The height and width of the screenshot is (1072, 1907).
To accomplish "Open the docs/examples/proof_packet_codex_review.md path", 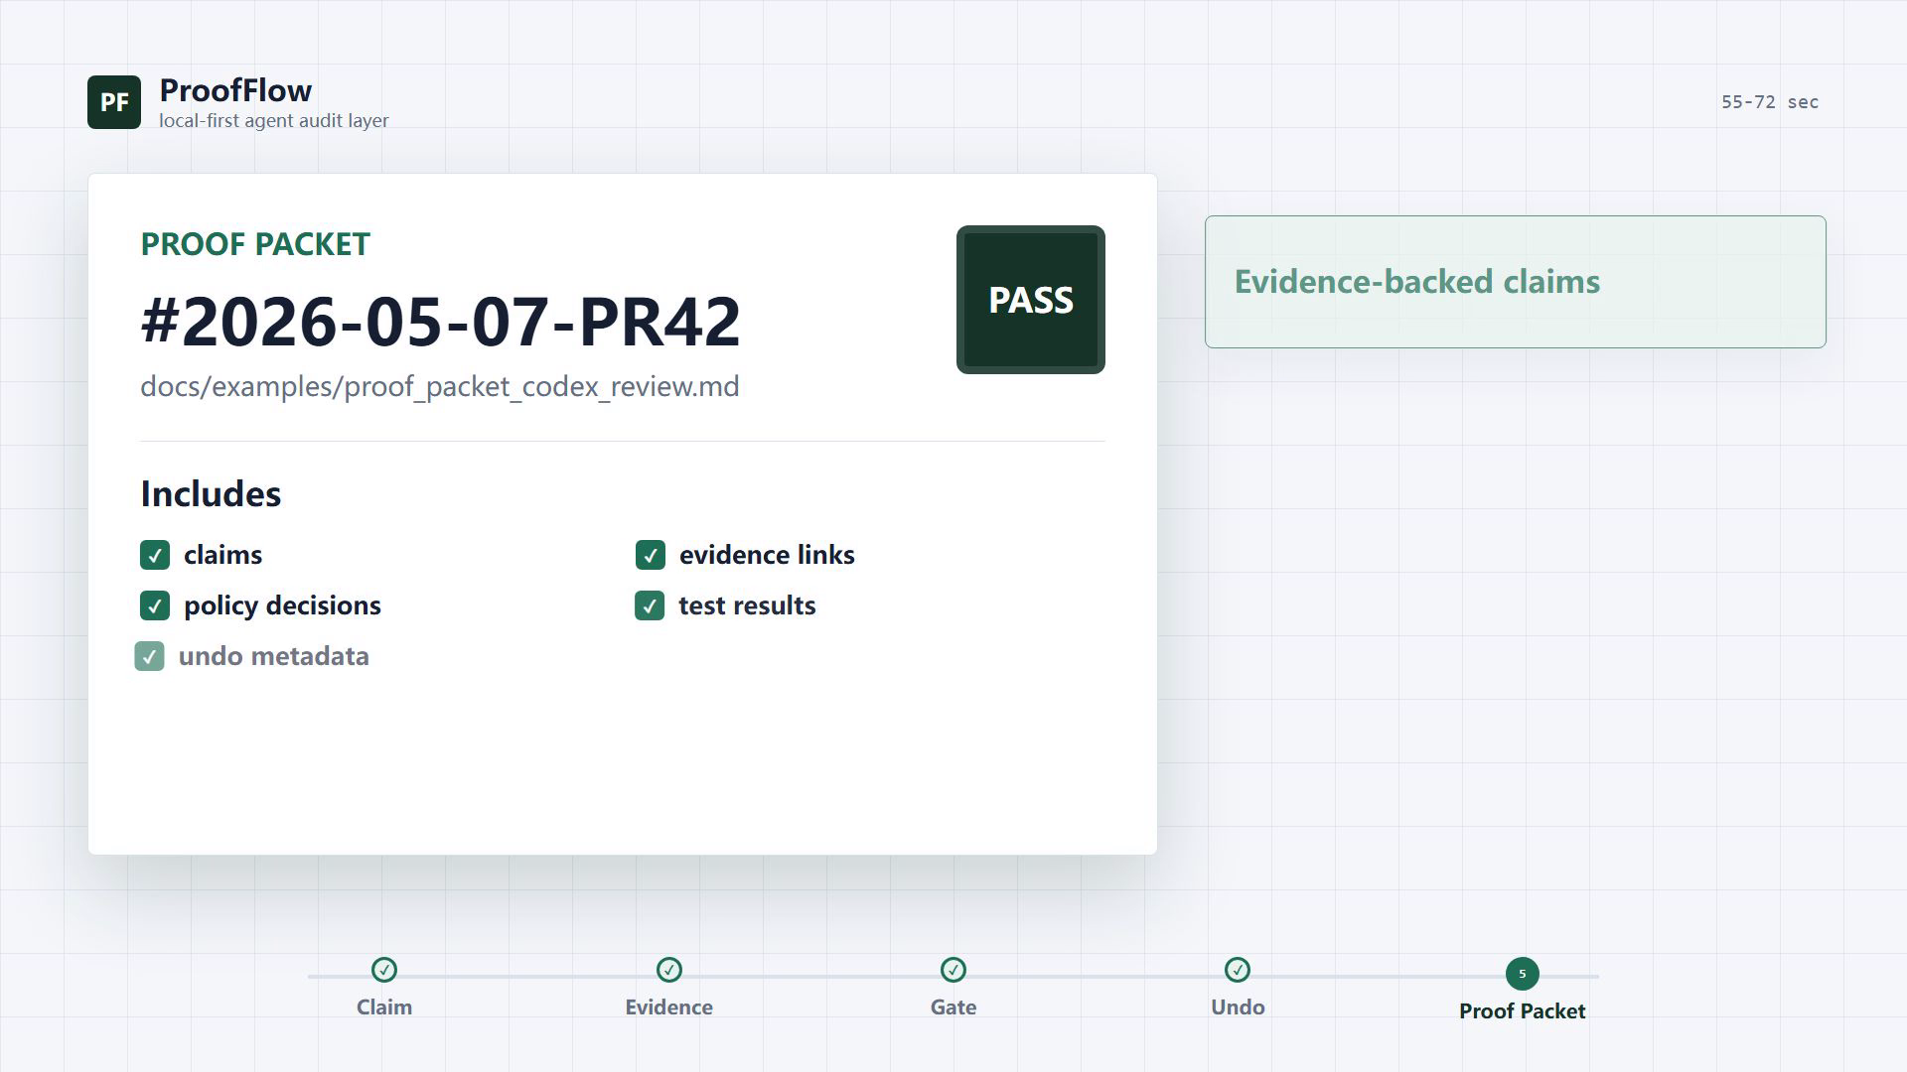I will [440, 386].
